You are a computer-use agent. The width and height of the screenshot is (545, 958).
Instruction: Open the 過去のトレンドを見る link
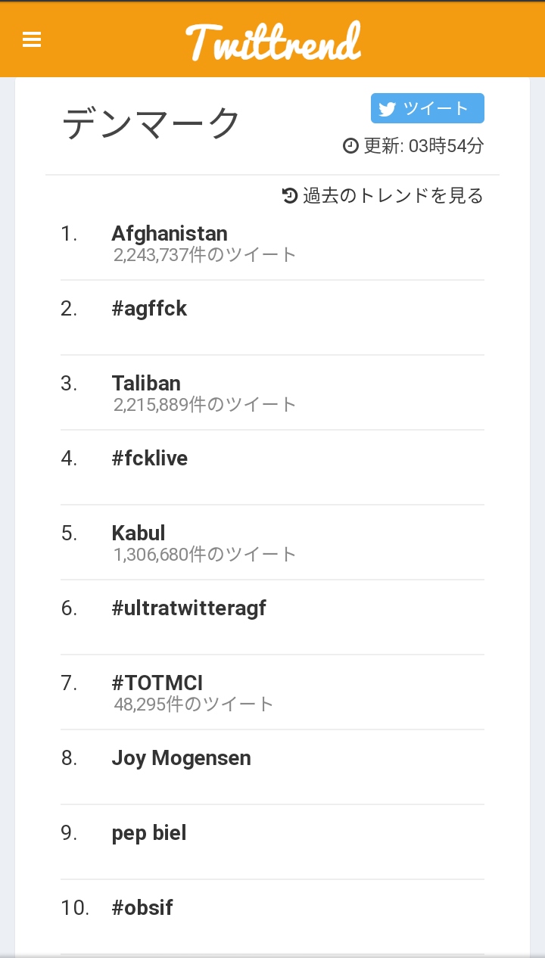click(392, 196)
